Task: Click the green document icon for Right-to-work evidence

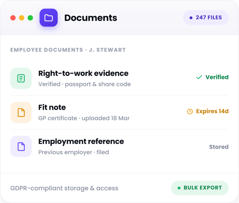Action: click(x=21, y=78)
